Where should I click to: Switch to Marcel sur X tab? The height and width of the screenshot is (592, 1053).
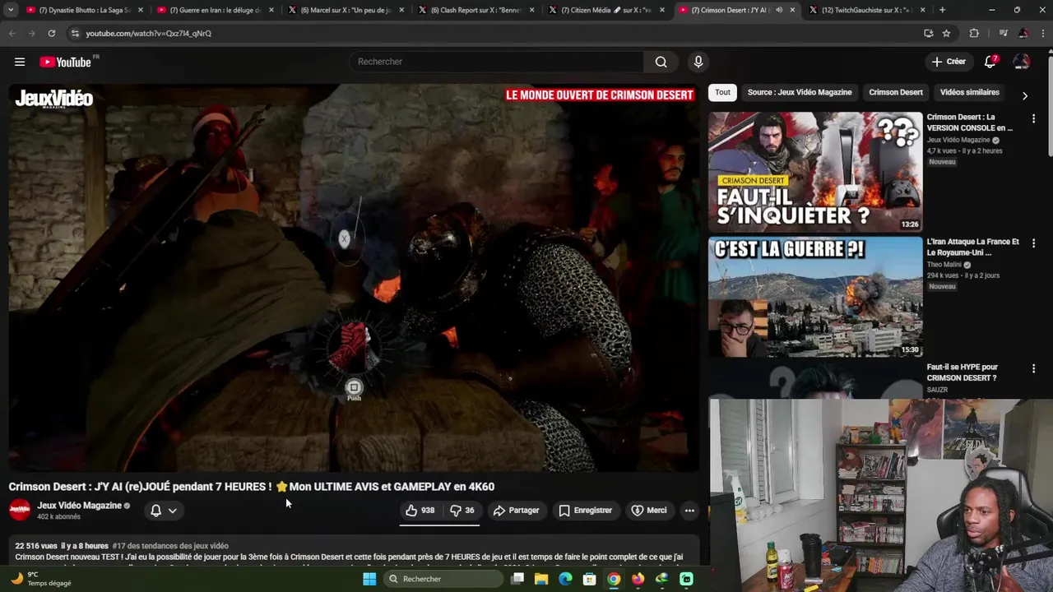[x=346, y=10]
